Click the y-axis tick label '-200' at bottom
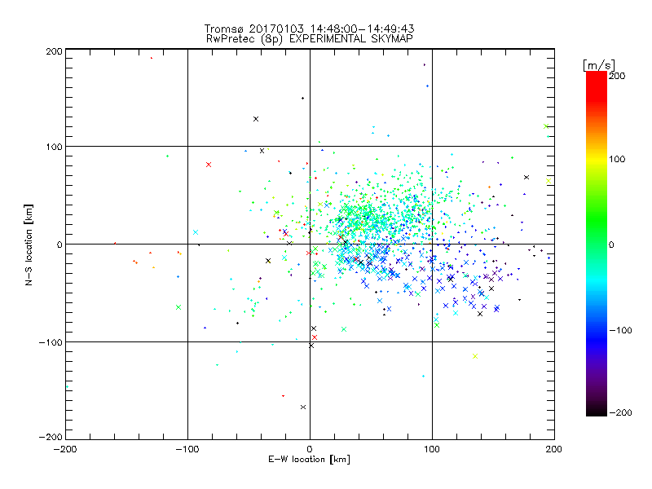 [51, 437]
